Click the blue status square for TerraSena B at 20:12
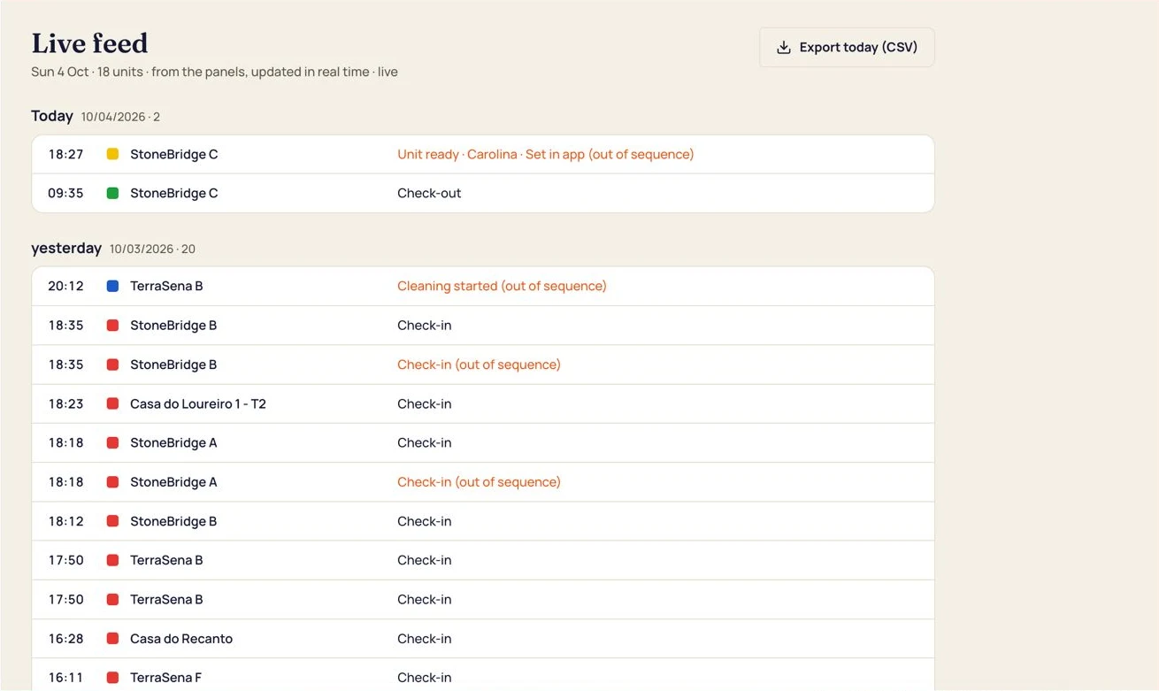Screen dimensions: 1159x691 (x=112, y=286)
